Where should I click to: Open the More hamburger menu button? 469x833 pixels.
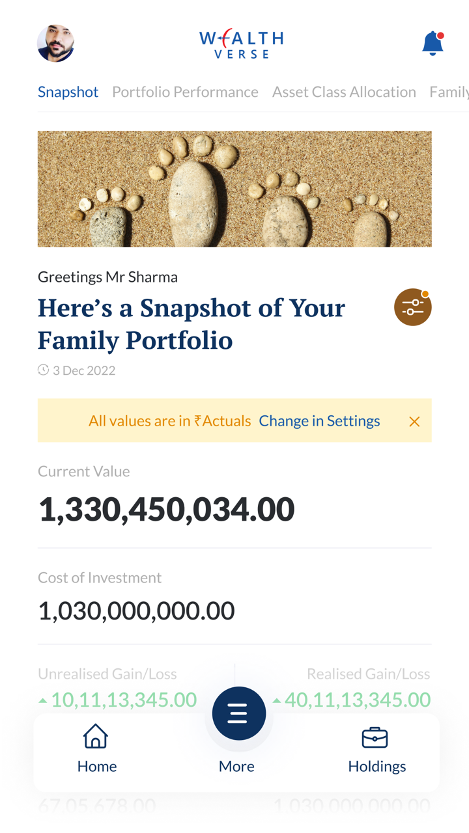(238, 713)
